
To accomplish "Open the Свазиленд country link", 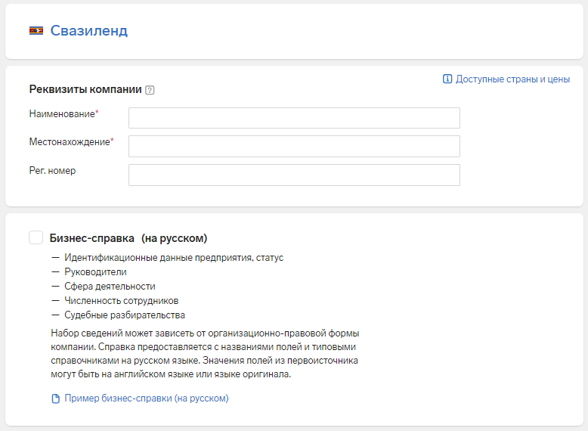I will [89, 30].
